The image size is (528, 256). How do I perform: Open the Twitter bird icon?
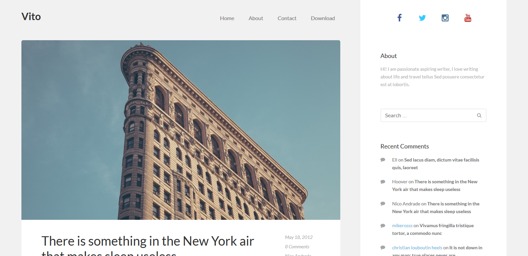[x=422, y=18]
